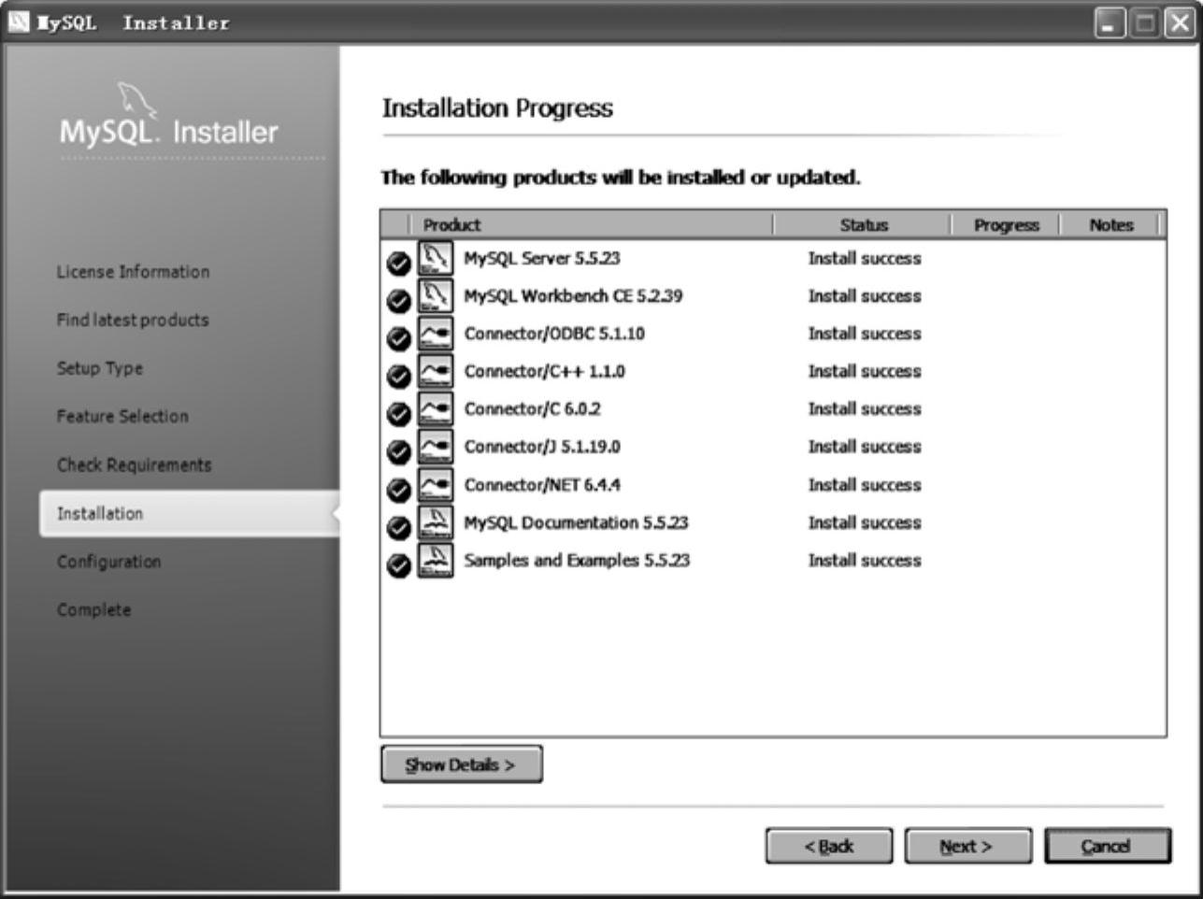The height and width of the screenshot is (899, 1203).
Task: Select the Connector/ODBC 5.1.10 text
Action: (554, 334)
